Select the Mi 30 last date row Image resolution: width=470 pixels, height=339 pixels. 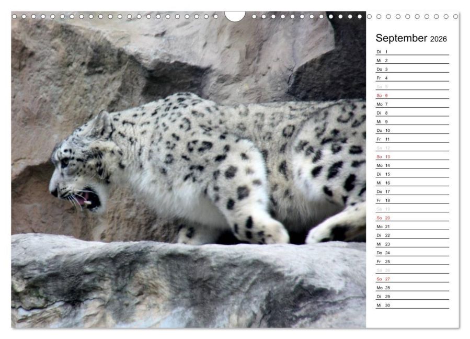[x=412, y=305]
